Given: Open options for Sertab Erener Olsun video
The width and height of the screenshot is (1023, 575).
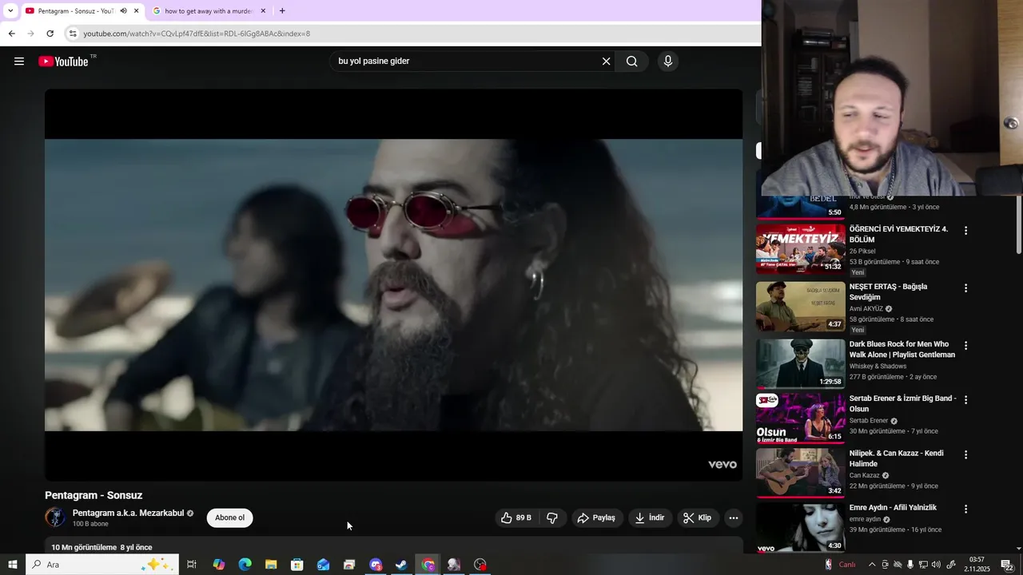Looking at the screenshot, I should click(x=965, y=400).
